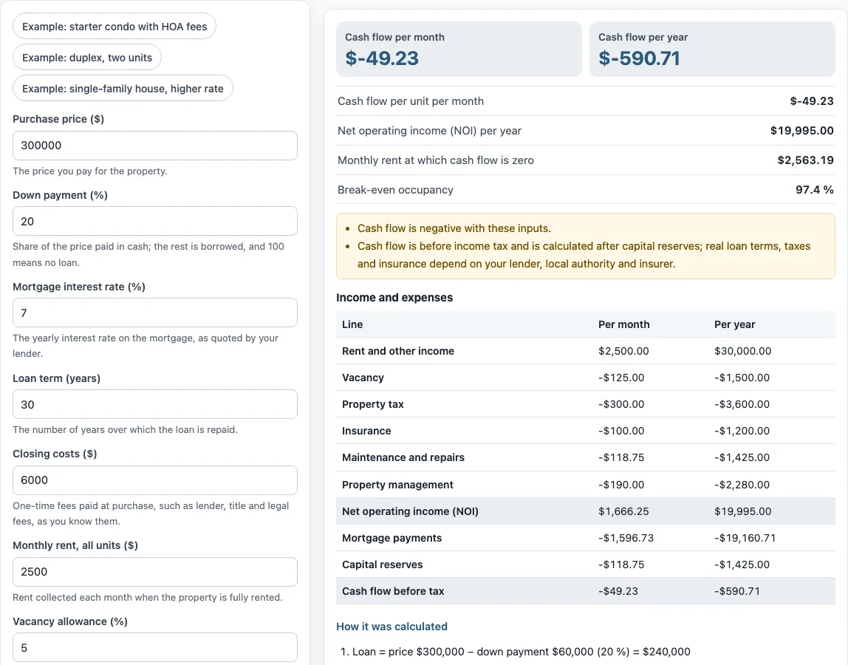Image resolution: width=848 pixels, height=665 pixels.
Task: Click NOI monthly value $1,666.25
Action: tap(623, 511)
